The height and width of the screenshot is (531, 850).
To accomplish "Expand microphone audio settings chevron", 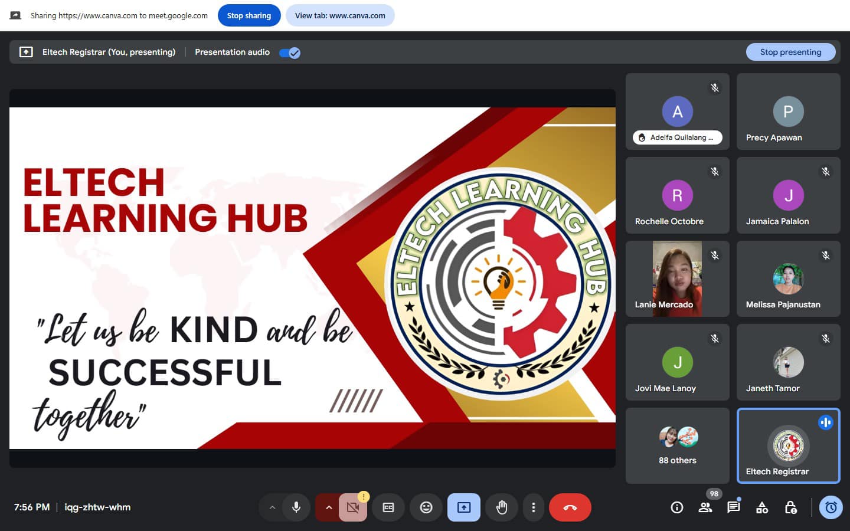I will 272,507.
